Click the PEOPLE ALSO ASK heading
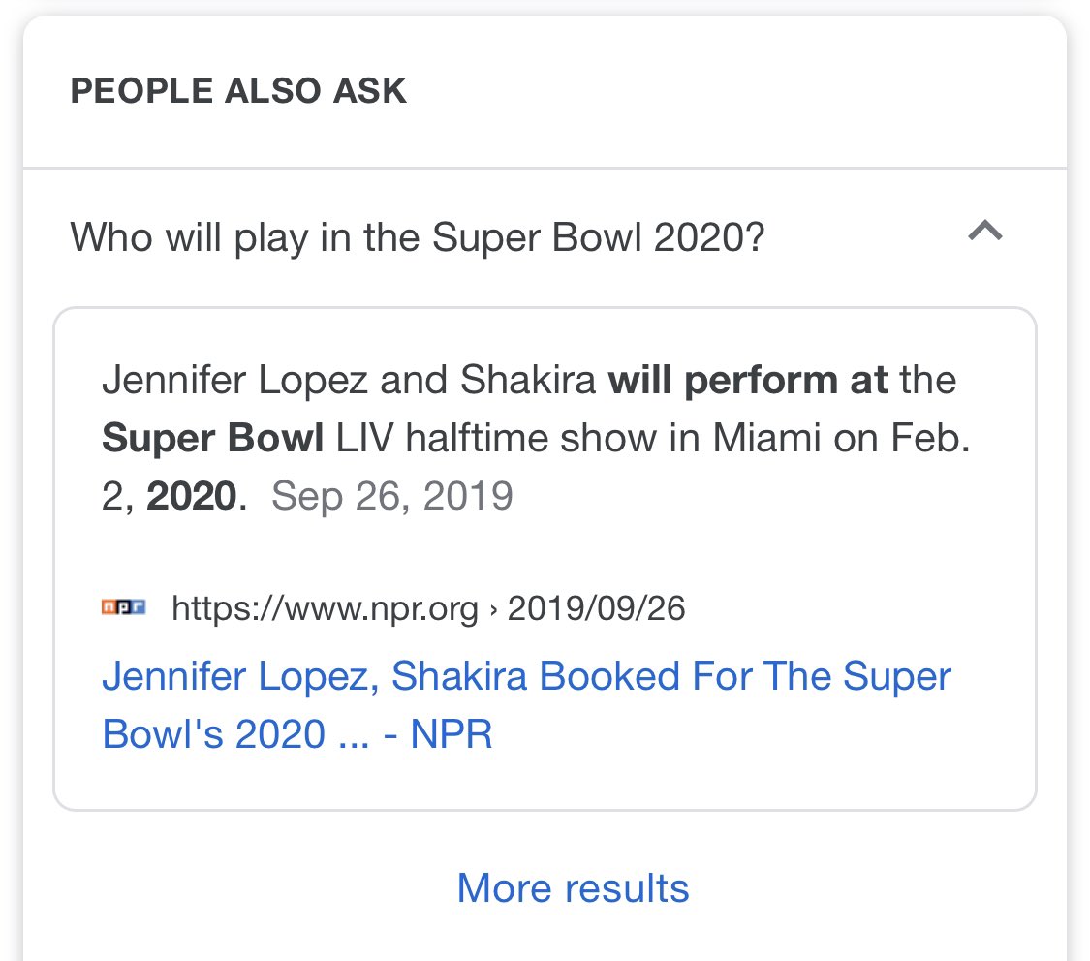This screenshot has width=1090, height=961. click(x=238, y=91)
